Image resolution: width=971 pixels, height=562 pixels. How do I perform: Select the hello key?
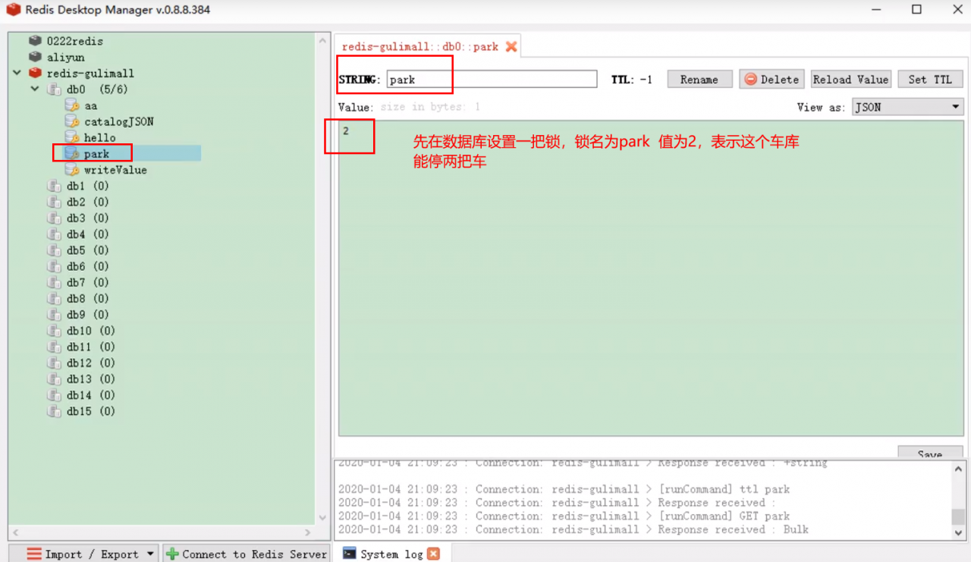(x=99, y=137)
